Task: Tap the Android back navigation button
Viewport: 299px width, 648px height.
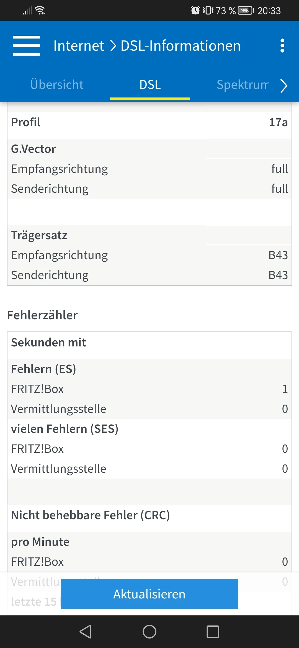Action: tap(86, 632)
